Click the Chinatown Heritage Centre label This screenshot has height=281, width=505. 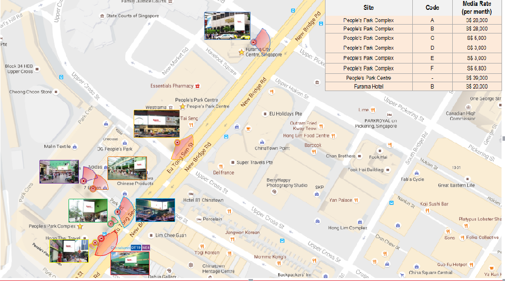click(218, 269)
